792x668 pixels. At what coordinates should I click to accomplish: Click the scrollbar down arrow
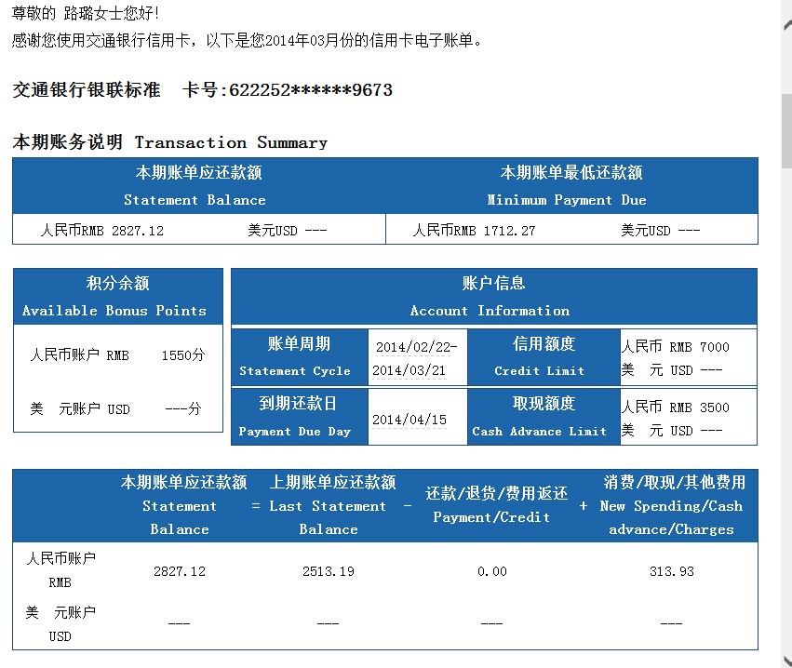[x=787, y=660]
